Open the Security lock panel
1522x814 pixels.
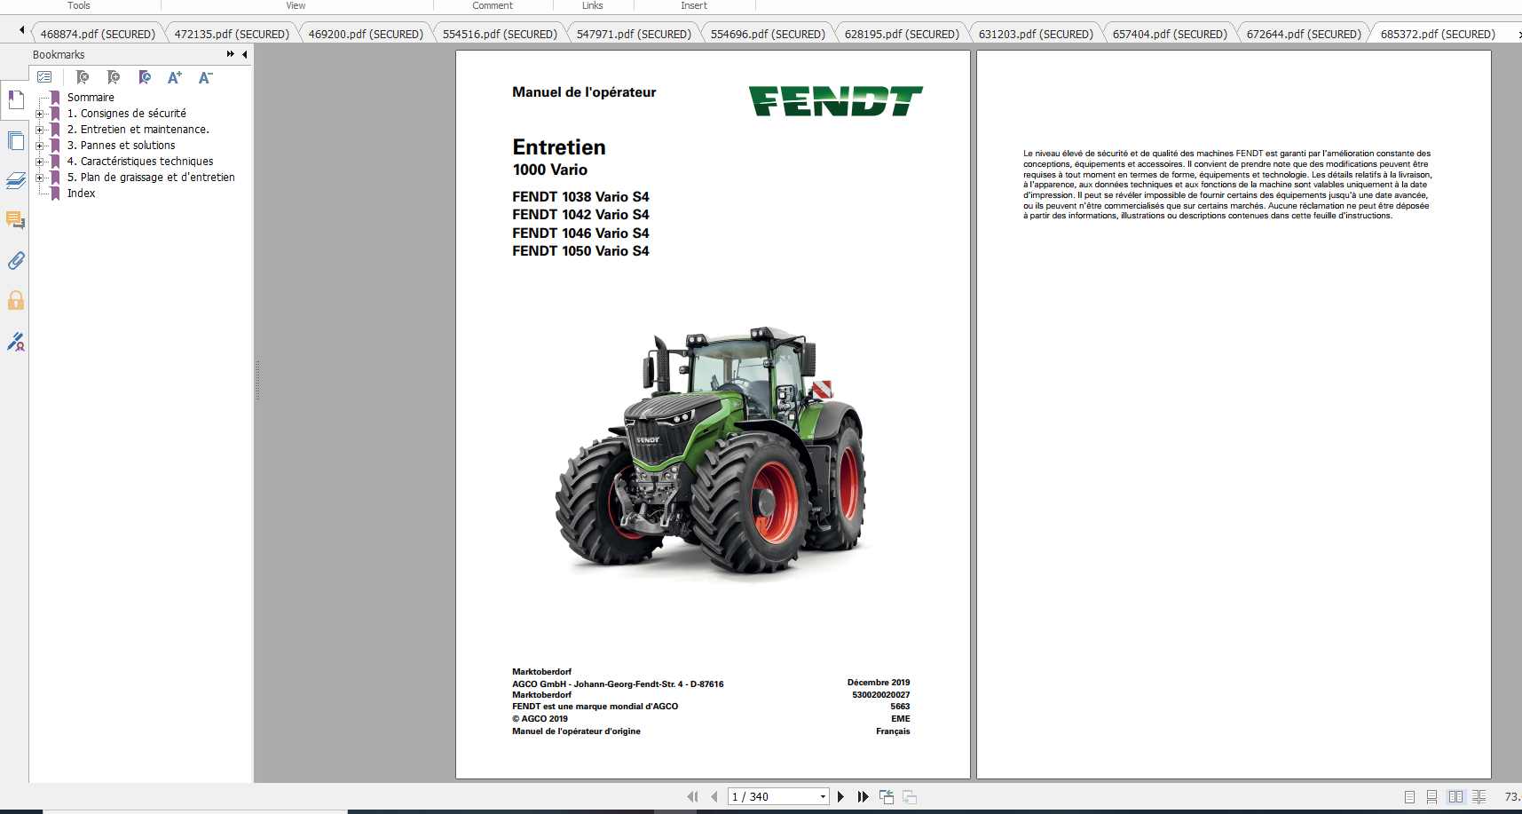(16, 301)
